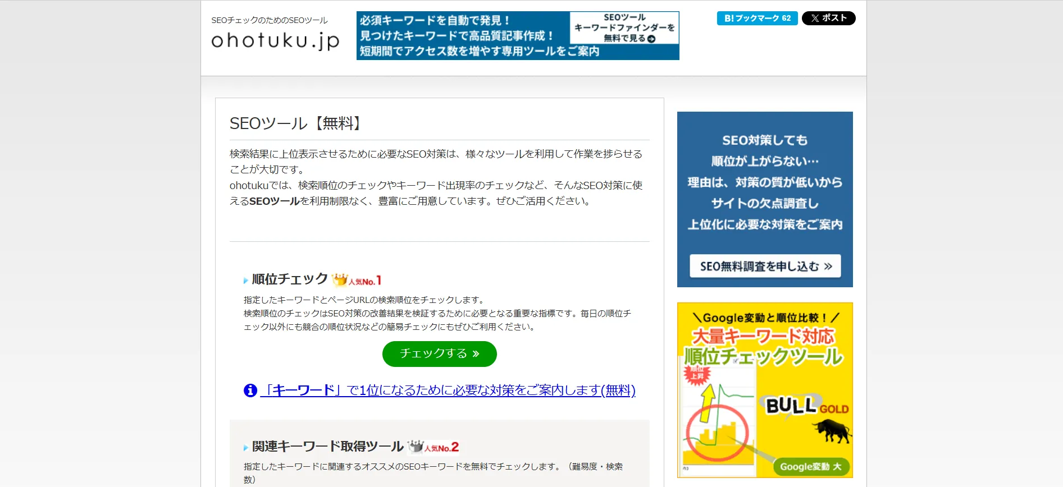This screenshot has height=487, width=1063.
Task: Open the 「キーワード」で1位になるために link
Action: click(x=448, y=390)
